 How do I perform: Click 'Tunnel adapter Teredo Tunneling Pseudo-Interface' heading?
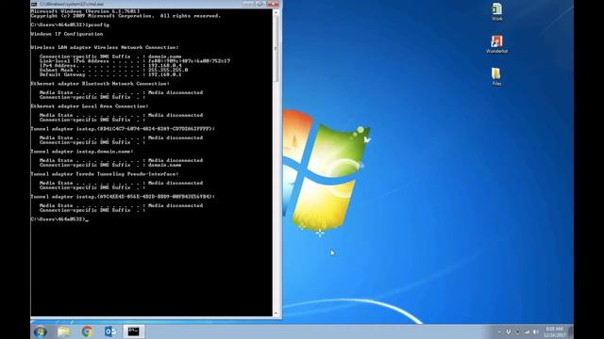pos(105,174)
